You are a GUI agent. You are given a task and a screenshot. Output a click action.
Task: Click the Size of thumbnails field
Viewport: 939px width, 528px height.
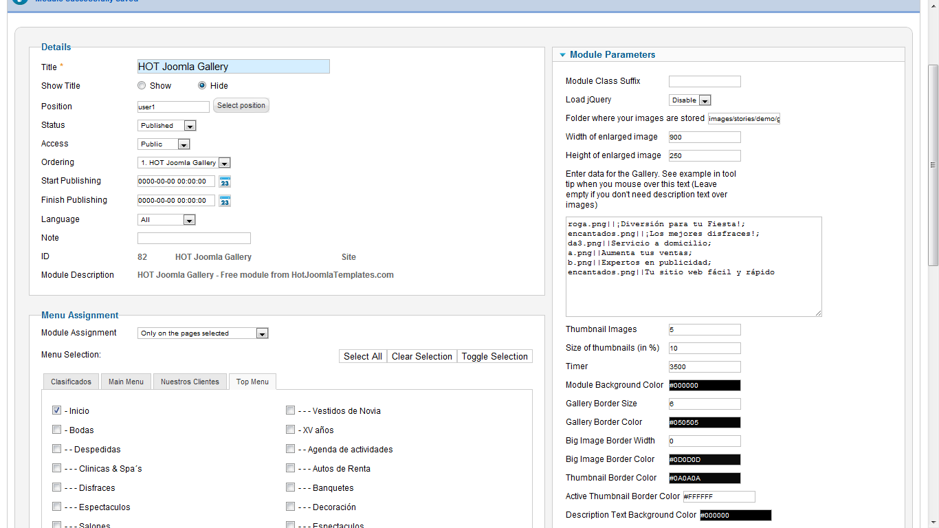705,349
